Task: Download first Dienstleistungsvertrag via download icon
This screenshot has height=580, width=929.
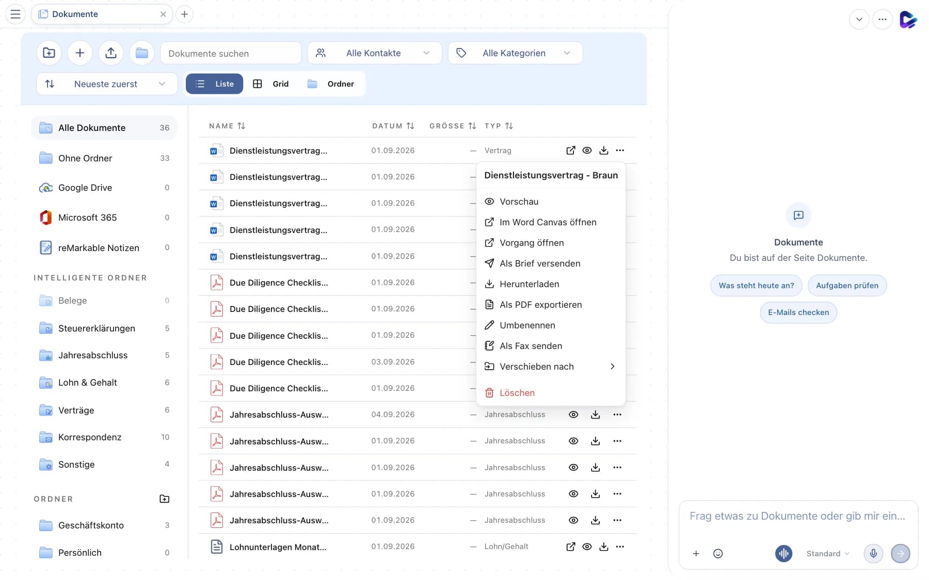Action: pos(604,151)
